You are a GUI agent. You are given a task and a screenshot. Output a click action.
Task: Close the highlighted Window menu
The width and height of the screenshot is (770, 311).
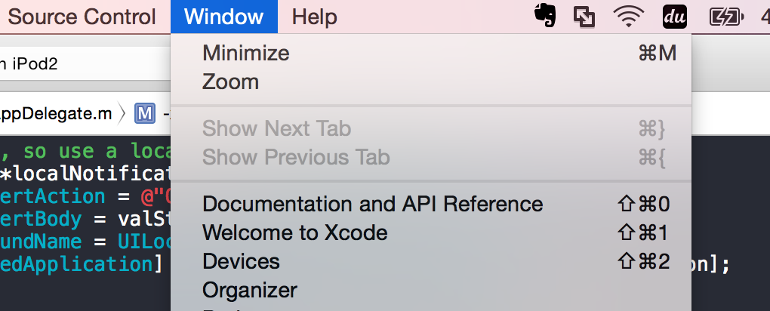coord(224,17)
